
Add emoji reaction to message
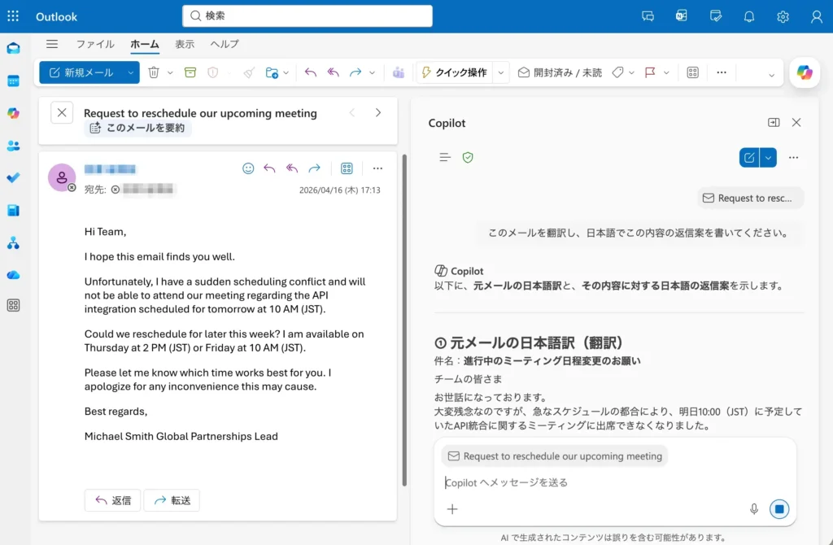click(248, 168)
